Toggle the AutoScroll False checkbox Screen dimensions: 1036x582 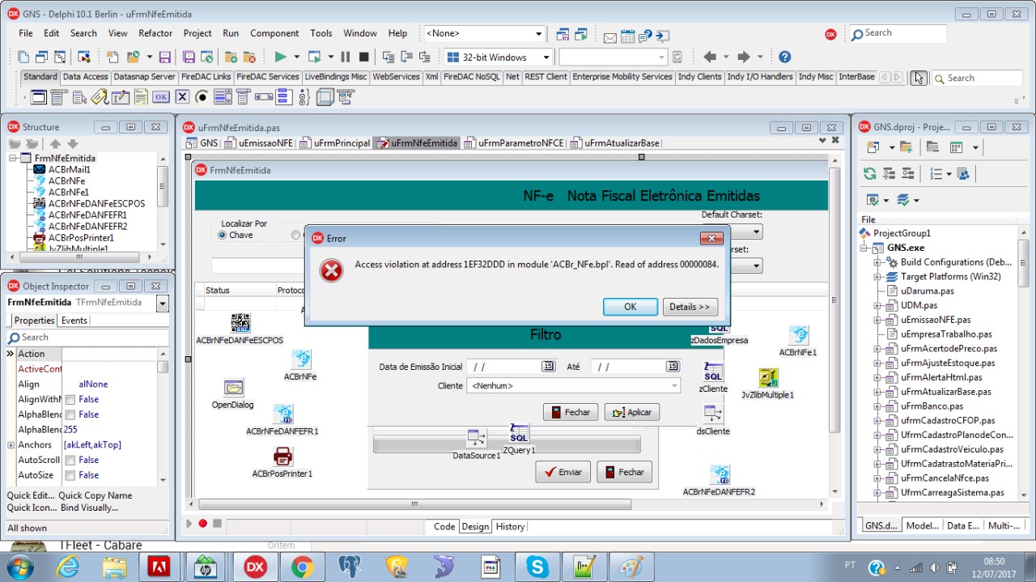point(70,460)
